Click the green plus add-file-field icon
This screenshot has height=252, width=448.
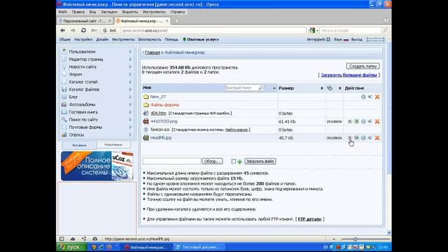[239, 162]
